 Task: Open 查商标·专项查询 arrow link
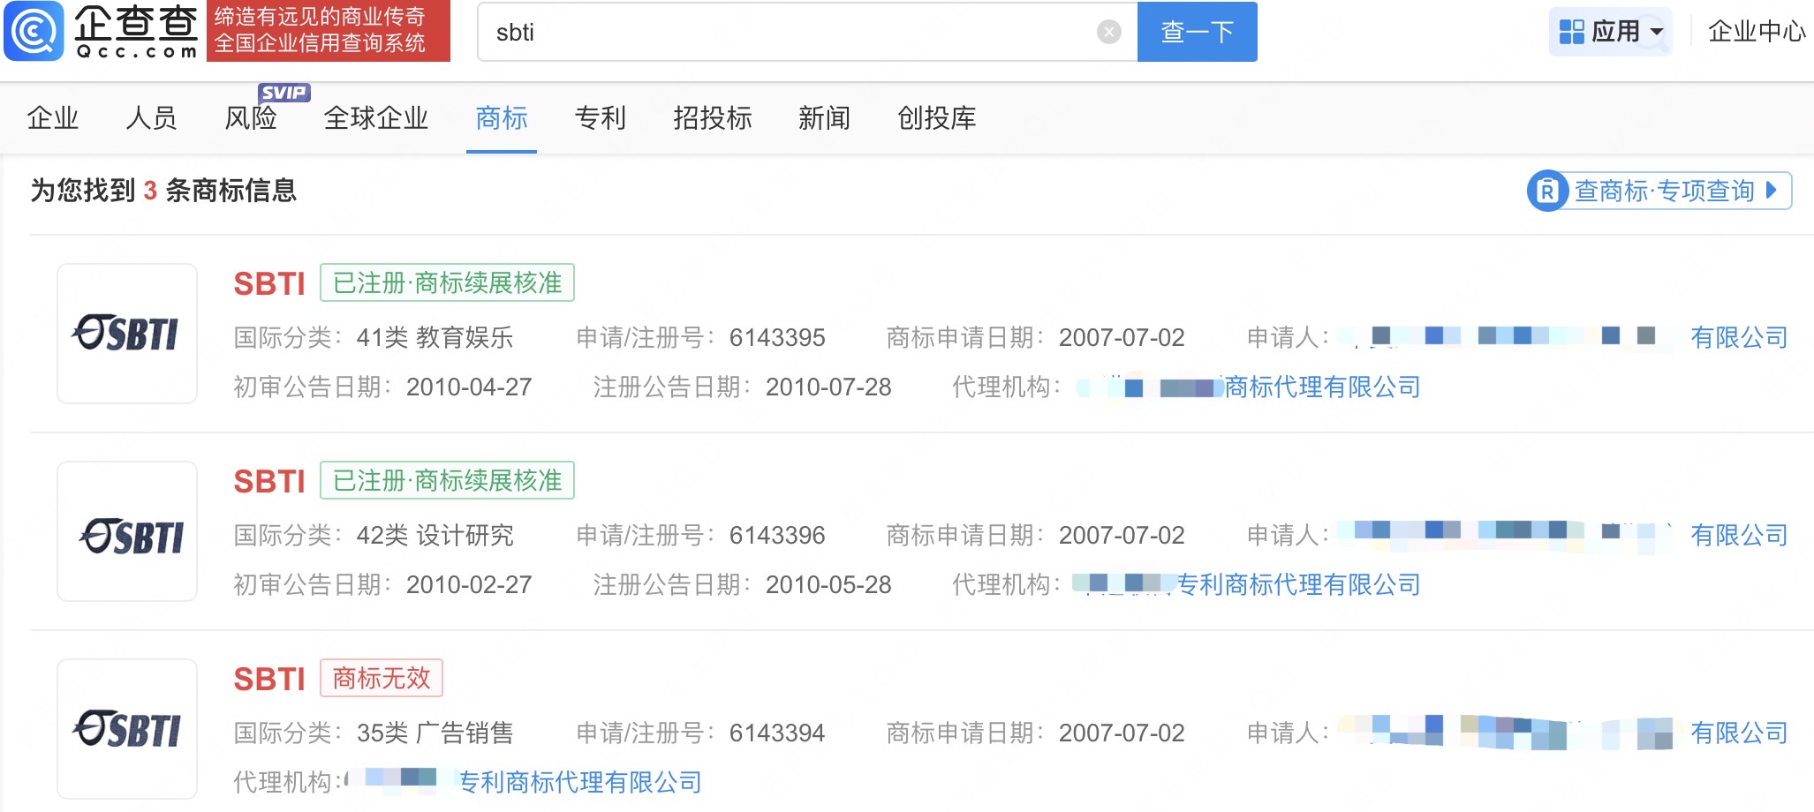[x=1771, y=191]
